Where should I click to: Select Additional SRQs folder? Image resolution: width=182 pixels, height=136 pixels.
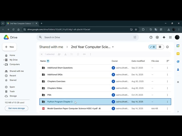pos(105,75)
